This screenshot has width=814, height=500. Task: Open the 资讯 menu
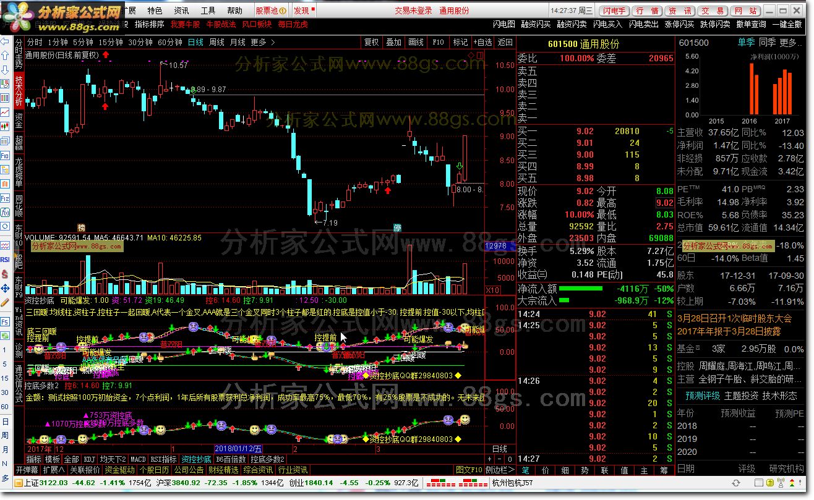click(181, 11)
